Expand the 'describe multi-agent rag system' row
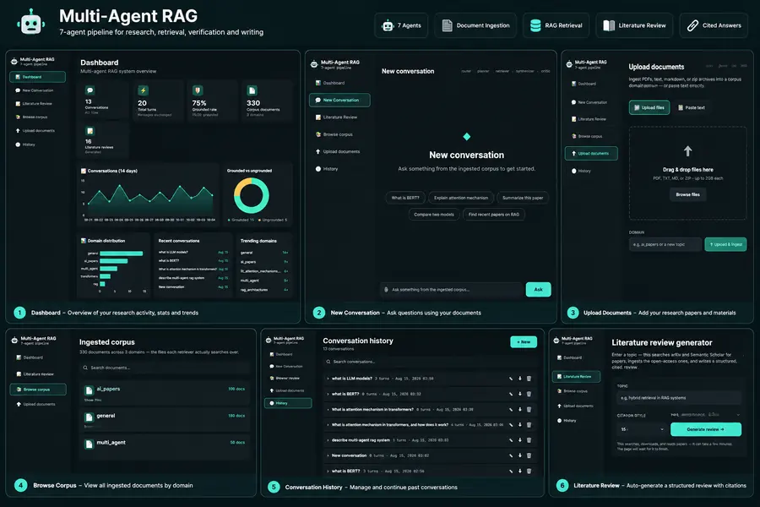760x507 pixels. (x=328, y=440)
